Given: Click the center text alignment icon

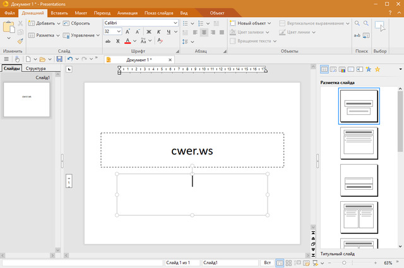Looking at the screenshot, I should (x=203, y=32).
